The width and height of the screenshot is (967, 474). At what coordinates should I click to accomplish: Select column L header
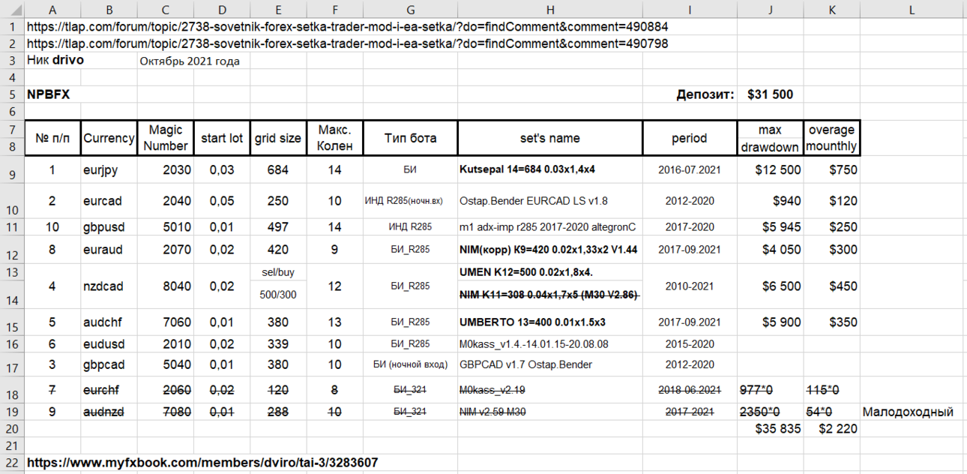[912, 9]
